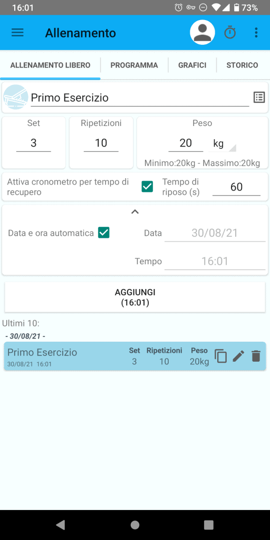This screenshot has height=540, width=270.
Task: Open the user profile avatar
Action: 202,33
